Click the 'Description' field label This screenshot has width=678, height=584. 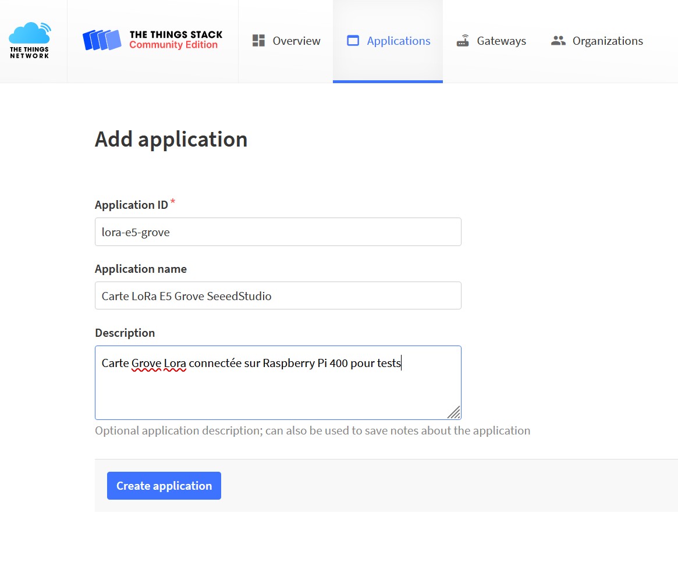[125, 333]
